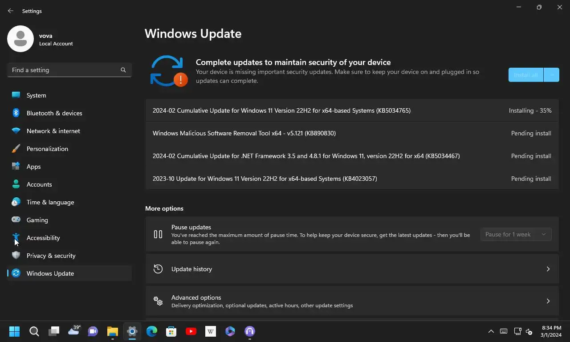Go to Accessibility settings
This screenshot has height=342, width=570.
tap(69, 238)
